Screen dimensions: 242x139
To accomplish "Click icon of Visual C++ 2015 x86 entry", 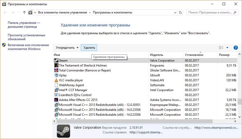I will coord(56,109).
